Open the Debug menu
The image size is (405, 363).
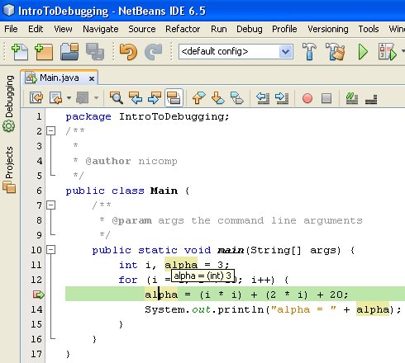point(250,29)
